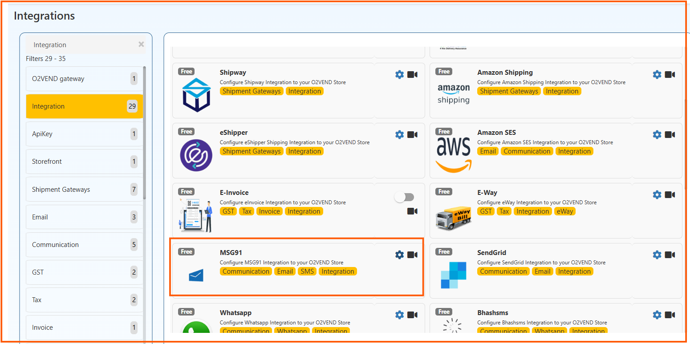Select the Communication filter category
Screen dimensions: 690x344
[x=84, y=245]
